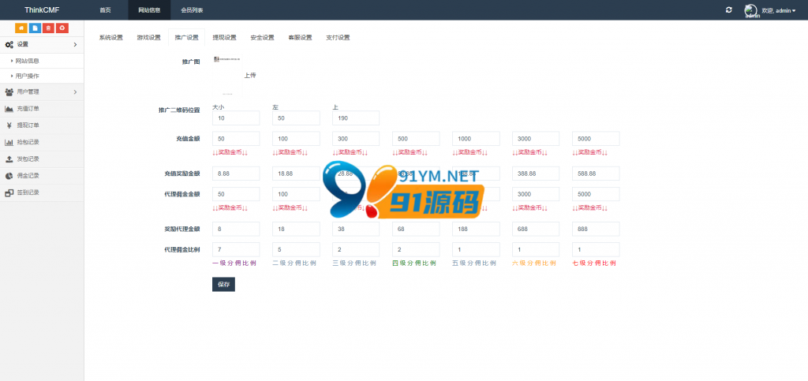
Task: Click the 奖励代理金额 field showing 68
Action: 416,229
